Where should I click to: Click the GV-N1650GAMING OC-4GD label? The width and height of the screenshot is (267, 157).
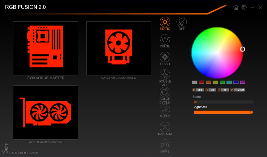pos(46,142)
